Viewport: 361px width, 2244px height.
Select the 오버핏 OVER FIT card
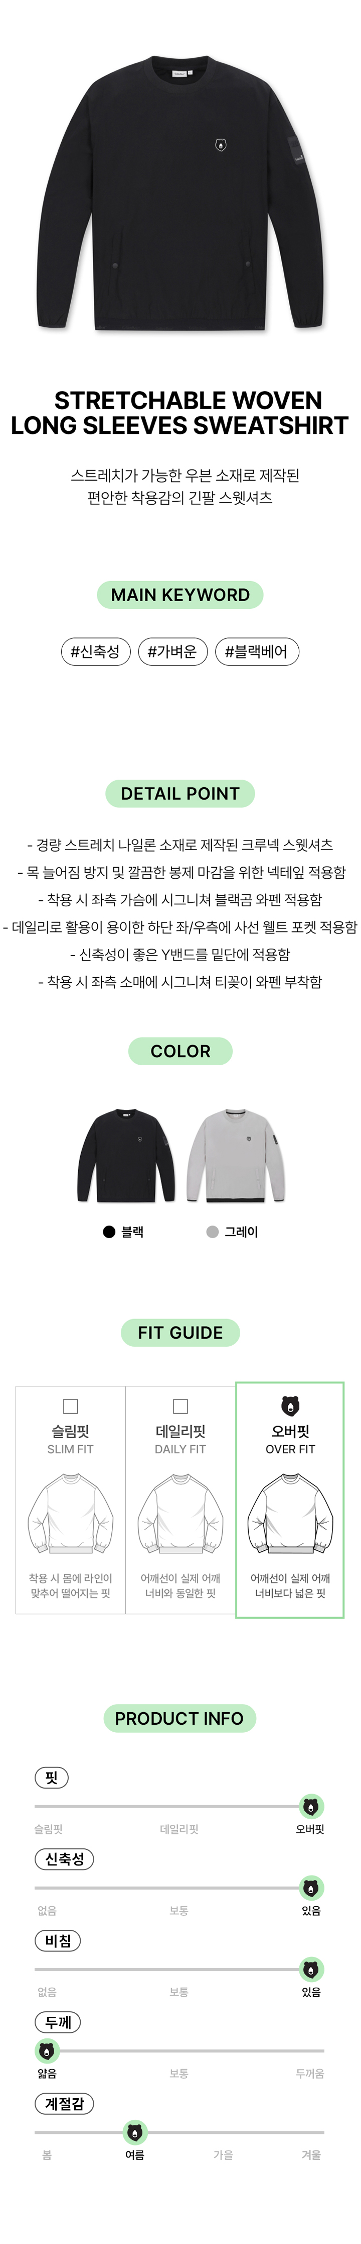(x=290, y=1500)
